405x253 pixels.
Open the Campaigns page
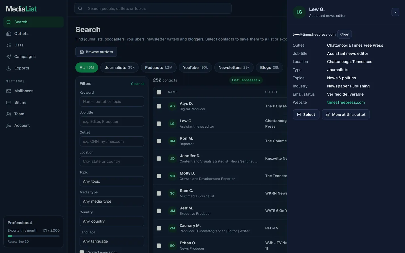33,57
